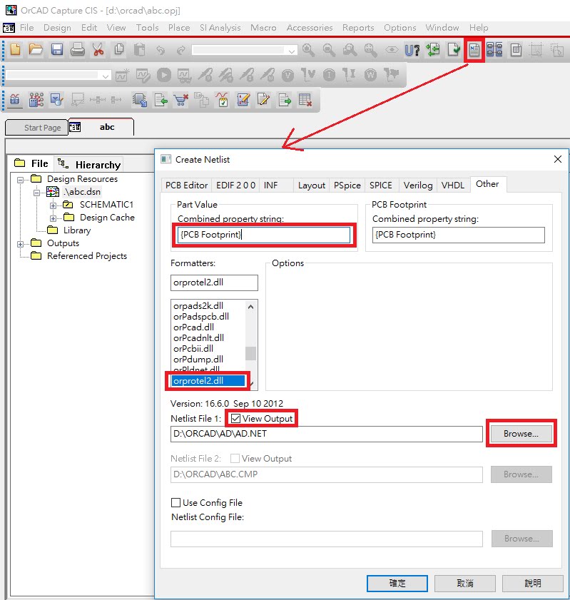Select the Library folder in project tree
This screenshot has height=600, width=570.
(x=77, y=230)
